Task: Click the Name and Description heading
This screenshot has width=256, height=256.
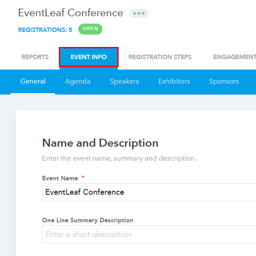Action: pyautogui.click(x=100, y=143)
